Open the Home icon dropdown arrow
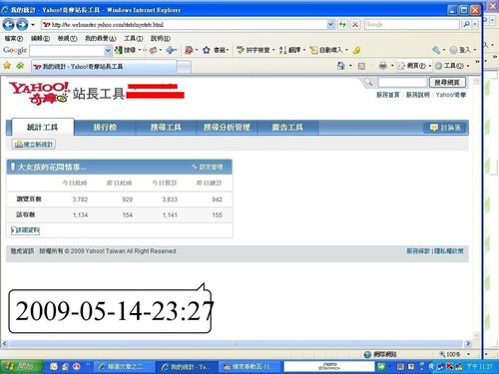The height and width of the screenshot is (374, 499). click(x=350, y=66)
